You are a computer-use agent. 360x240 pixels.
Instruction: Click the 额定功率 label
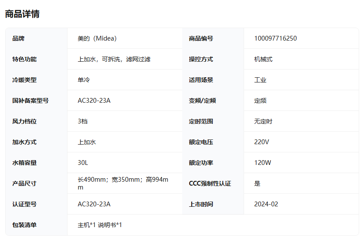pos(201,163)
